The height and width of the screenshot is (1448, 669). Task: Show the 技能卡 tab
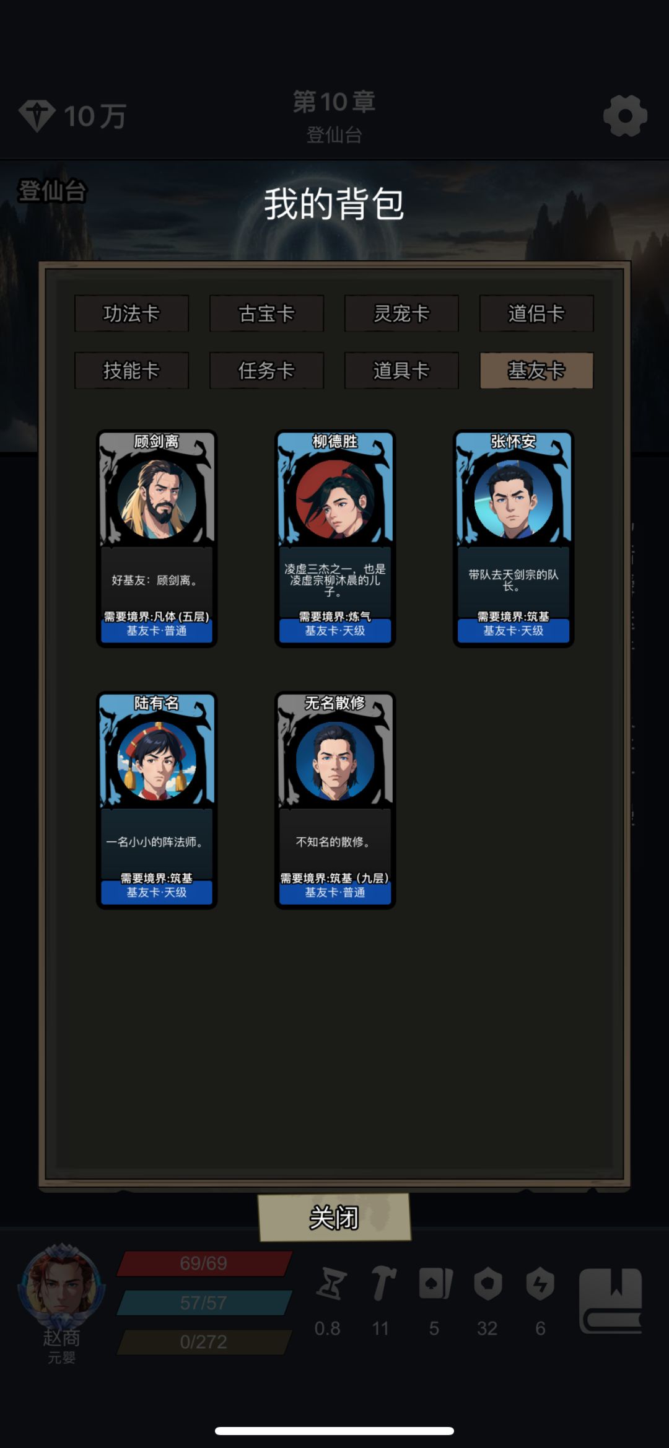[x=131, y=371]
